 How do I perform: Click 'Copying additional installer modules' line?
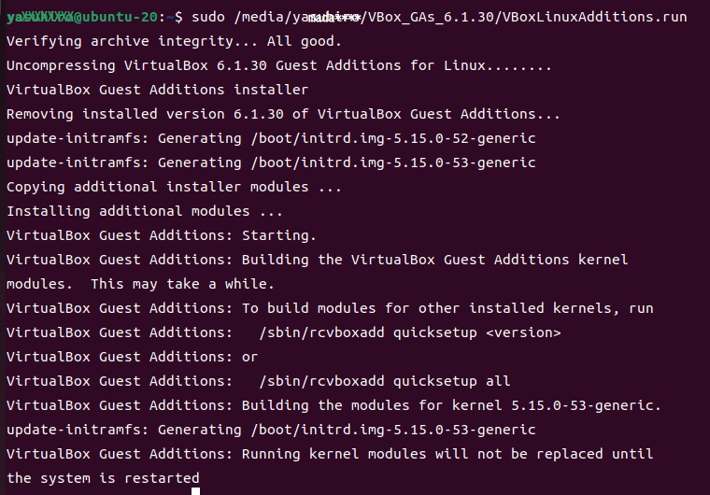[174, 187]
